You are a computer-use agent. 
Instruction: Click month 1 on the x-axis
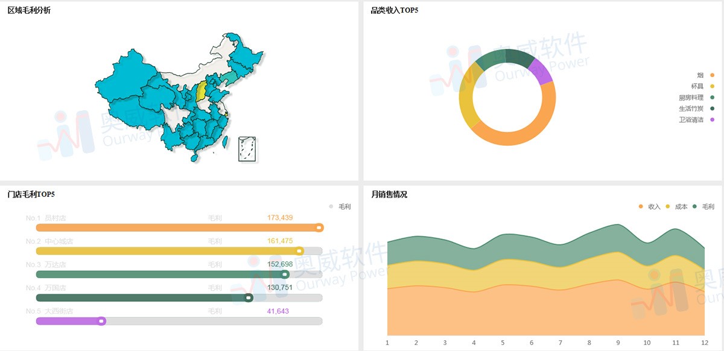click(387, 343)
